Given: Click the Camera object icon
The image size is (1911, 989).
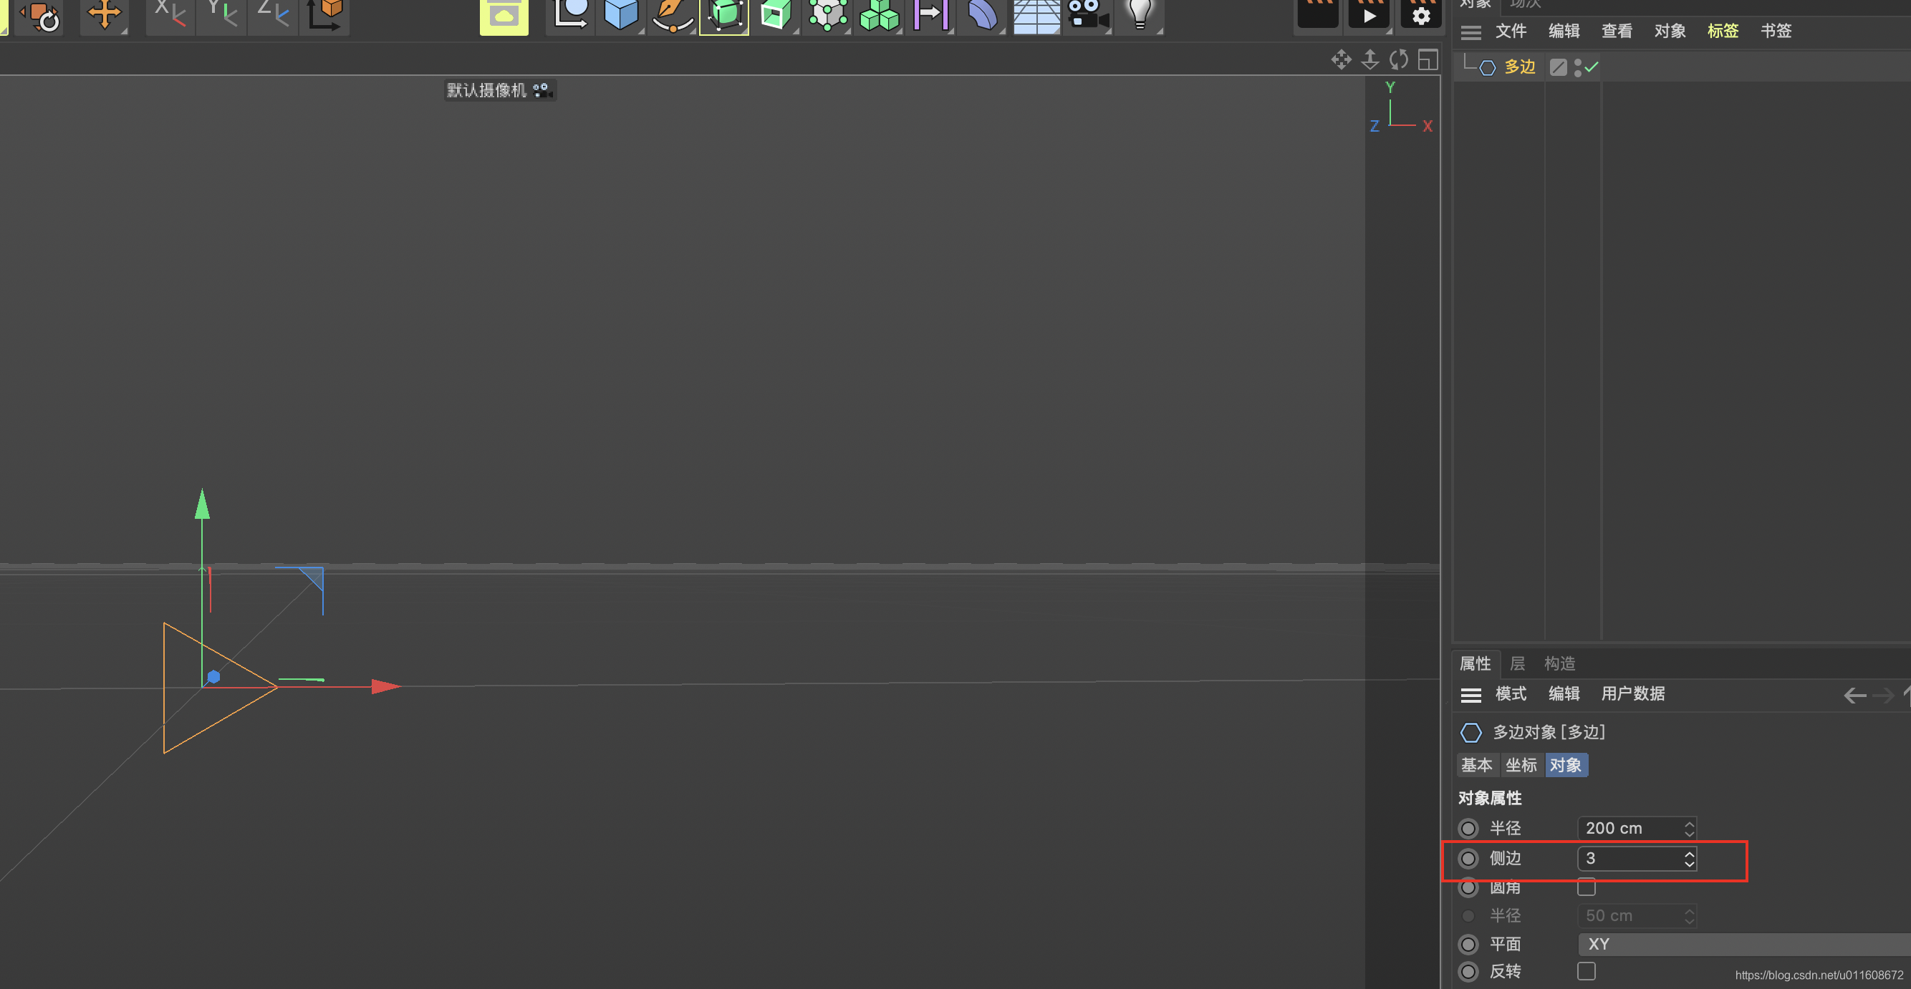Looking at the screenshot, I should 1087,15.
